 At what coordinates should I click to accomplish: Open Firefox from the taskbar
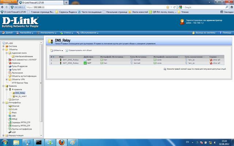(61, 143)
